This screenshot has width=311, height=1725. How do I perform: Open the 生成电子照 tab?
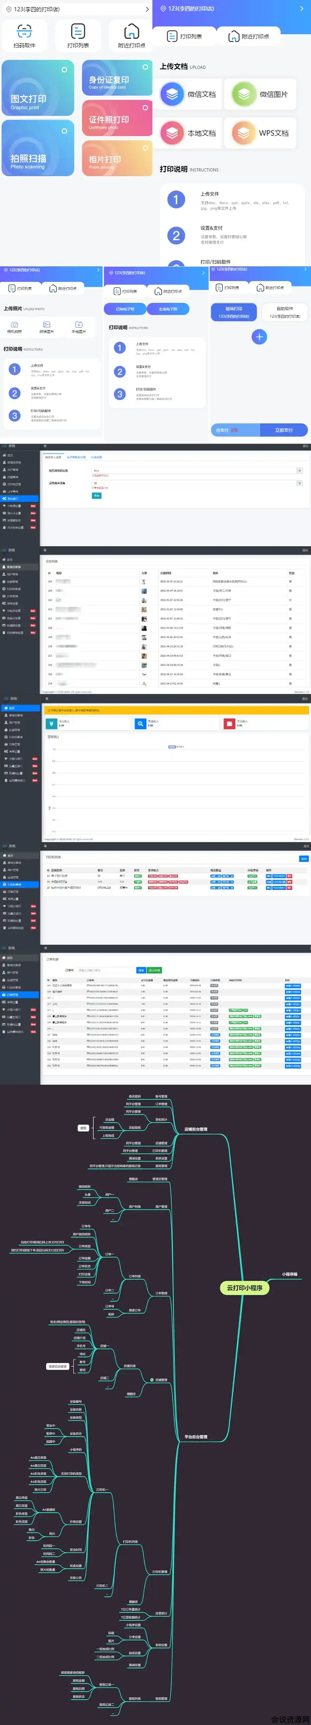coord(168,309)
